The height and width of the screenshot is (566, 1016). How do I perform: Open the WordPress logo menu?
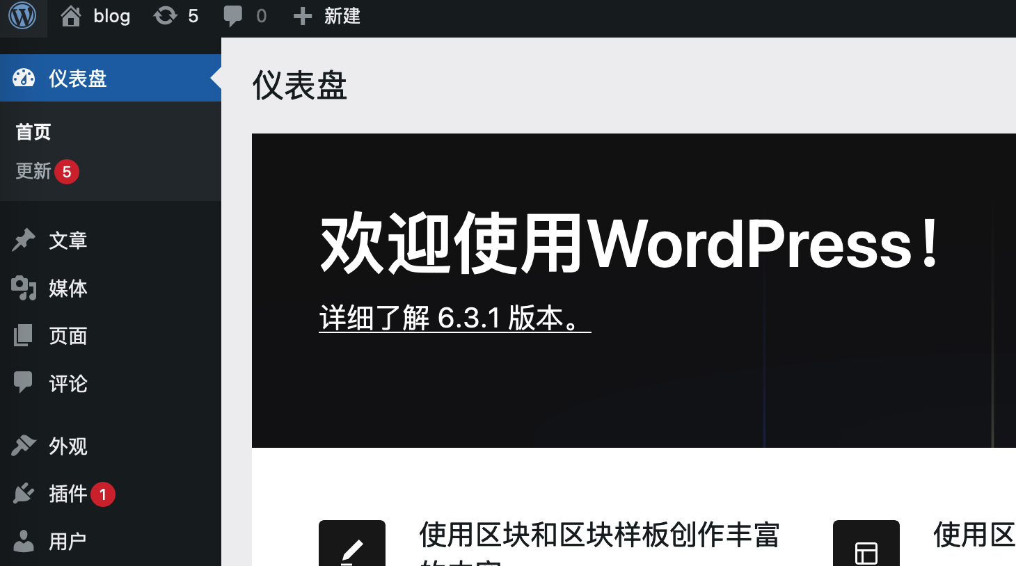coord(23,15)
